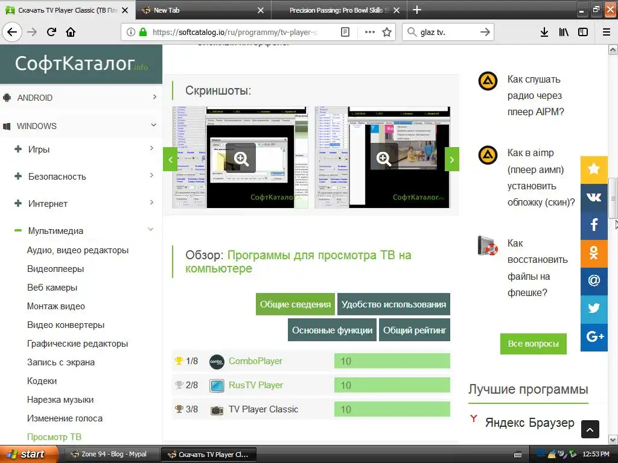Open Запись с экрана subcategory
Screen dimensions: 618x463
pyautogui.click(x=61, y=362)
